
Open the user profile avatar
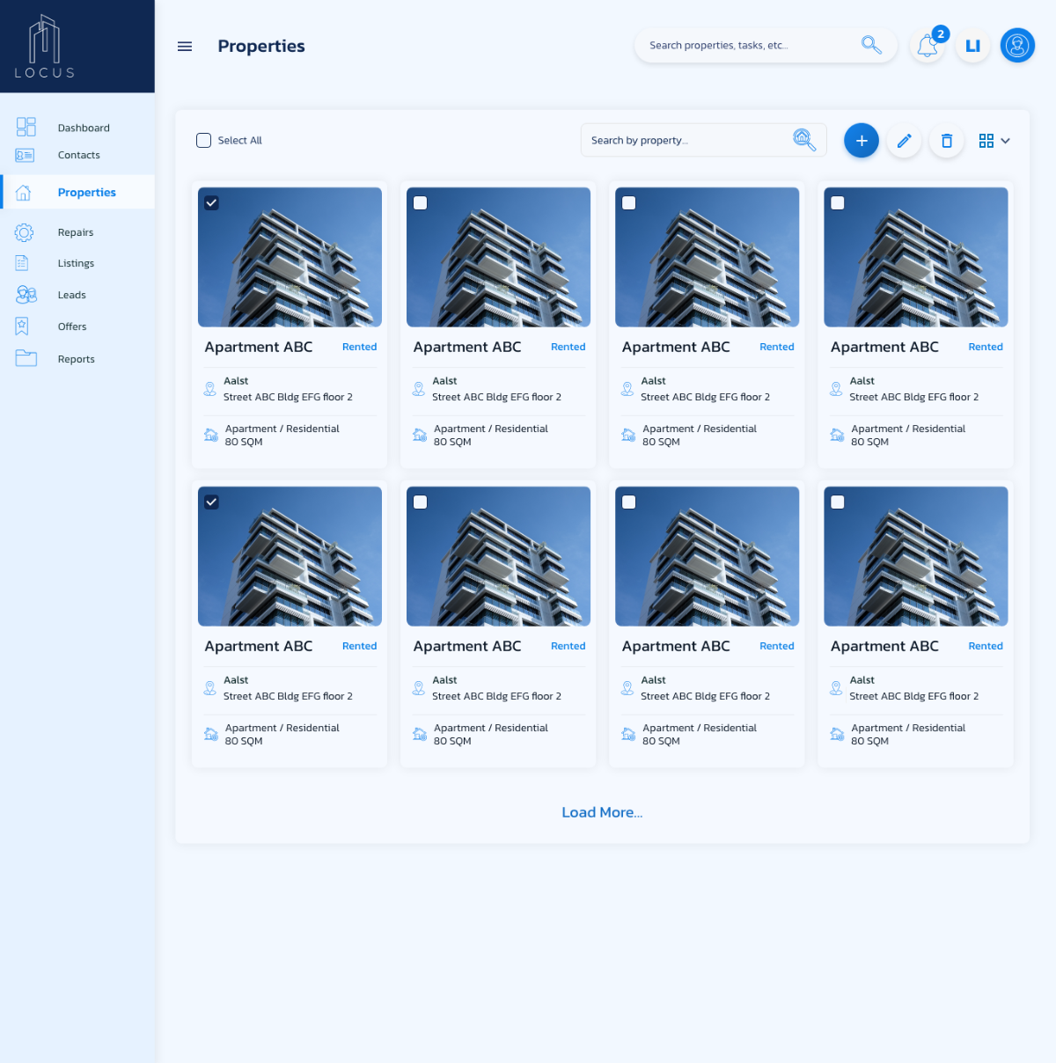1017,46
